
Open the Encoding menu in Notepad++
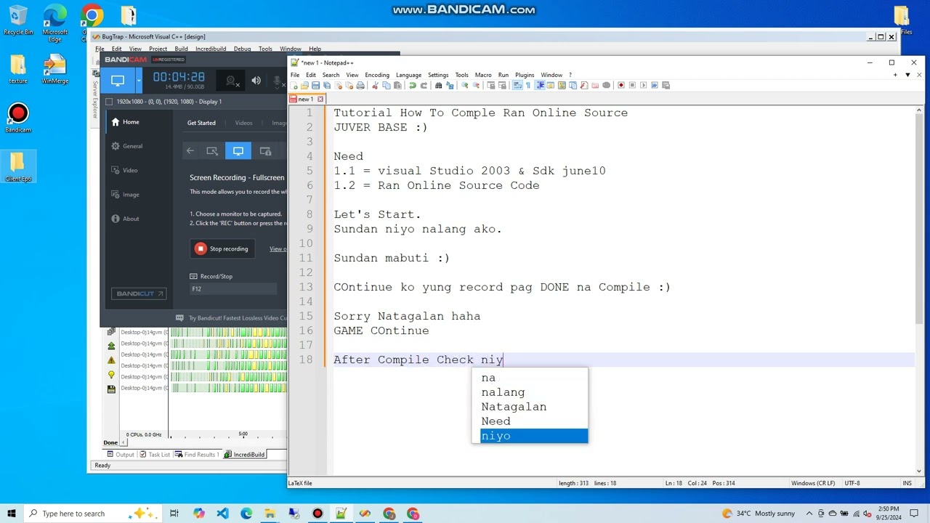[x=377, y=75]
